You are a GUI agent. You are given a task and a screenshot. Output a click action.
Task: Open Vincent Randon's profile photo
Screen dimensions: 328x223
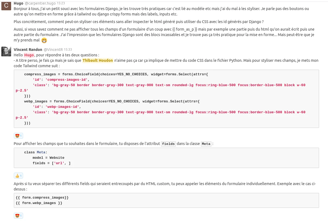click(x=6, y=51)
